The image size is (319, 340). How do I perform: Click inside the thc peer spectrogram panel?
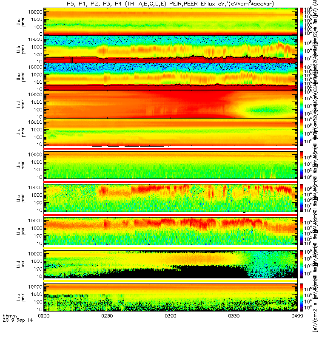(x=171, y=77)
